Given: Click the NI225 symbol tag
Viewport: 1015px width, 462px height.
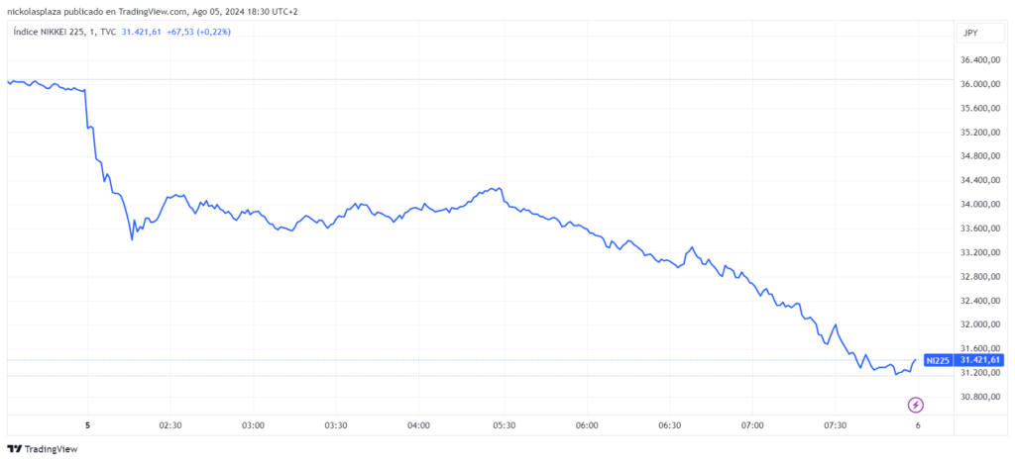Looking at the screenshot, I should [x=936, y=360].
